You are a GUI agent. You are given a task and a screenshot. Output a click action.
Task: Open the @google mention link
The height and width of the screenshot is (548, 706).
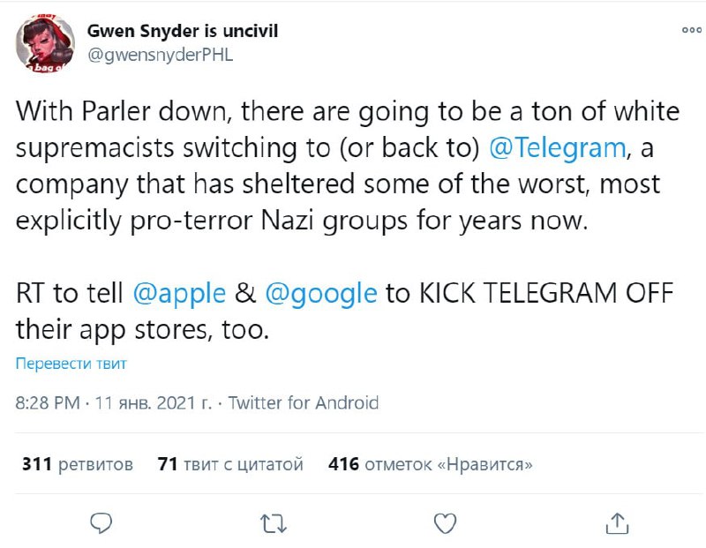321,293
